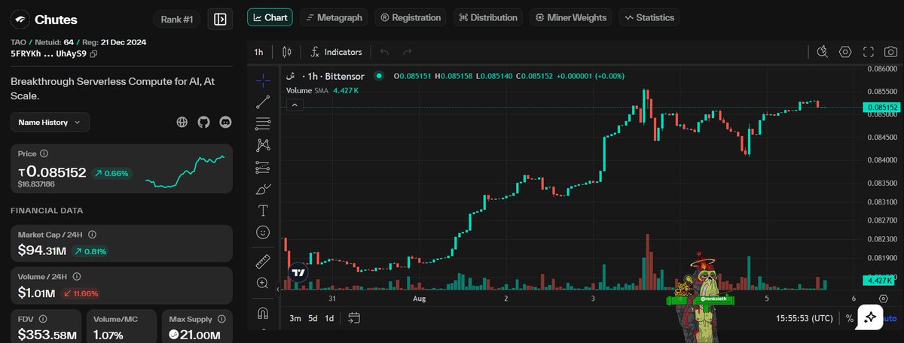This screenshot has width=904, height=343.
Task: Show Price info icon
Action: click(x=44, y=153)
